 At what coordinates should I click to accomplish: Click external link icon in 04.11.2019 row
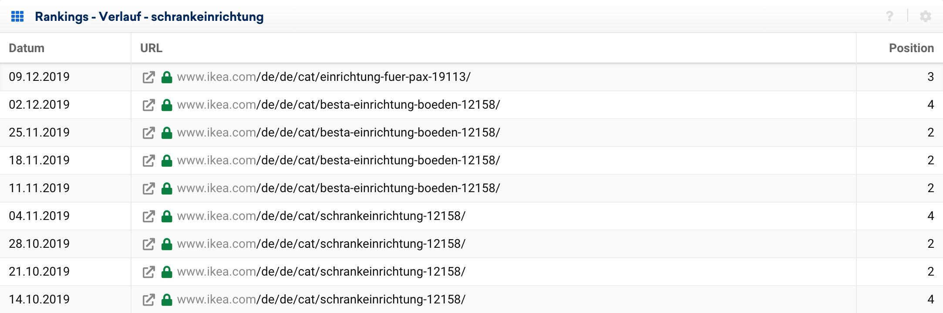point(148,216)
